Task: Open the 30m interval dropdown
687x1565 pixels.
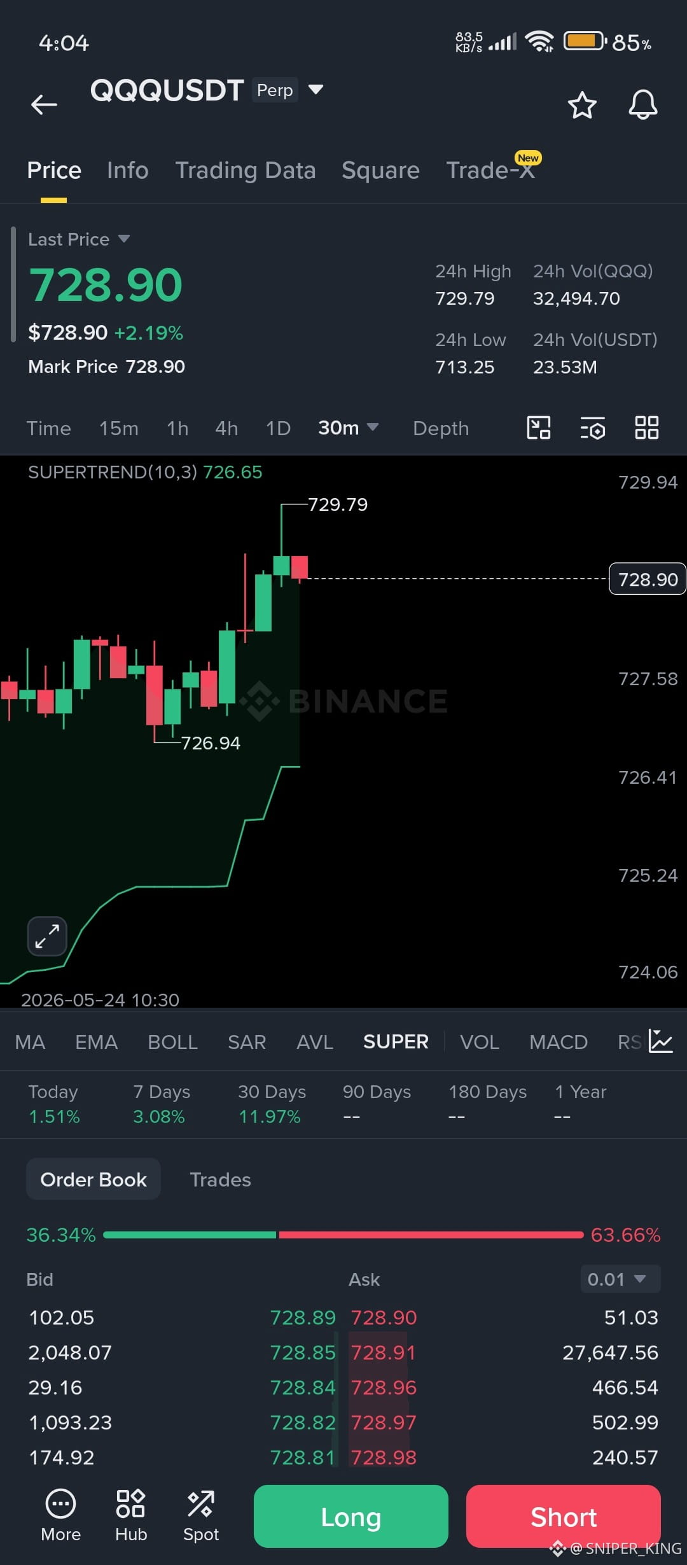Action: [x=348, y=428]
